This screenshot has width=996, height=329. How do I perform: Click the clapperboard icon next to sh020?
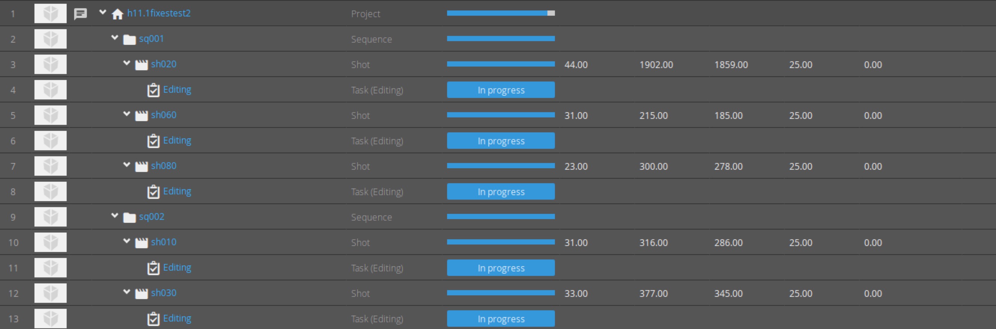[141, 64]
